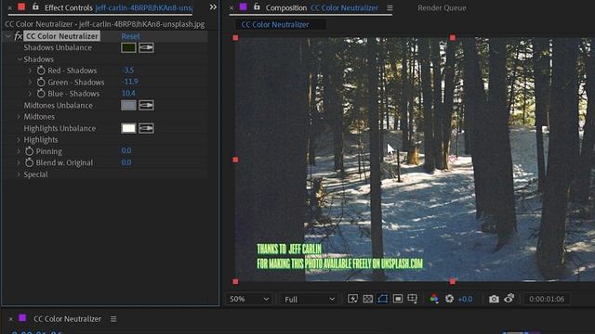Image resolution: width=595 pixels, height=334 pixels.
Task: Reset the CC Color Neutralizer effect
Action: pyautogui.click(x=130, y=36)
